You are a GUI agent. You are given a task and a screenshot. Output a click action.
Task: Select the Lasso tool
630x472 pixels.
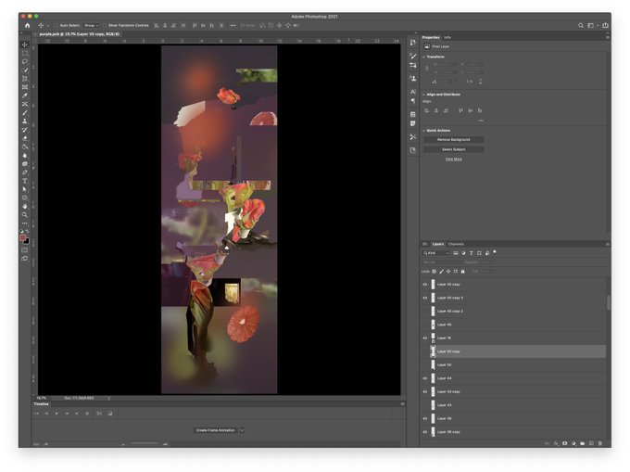(x=25, y=61)
